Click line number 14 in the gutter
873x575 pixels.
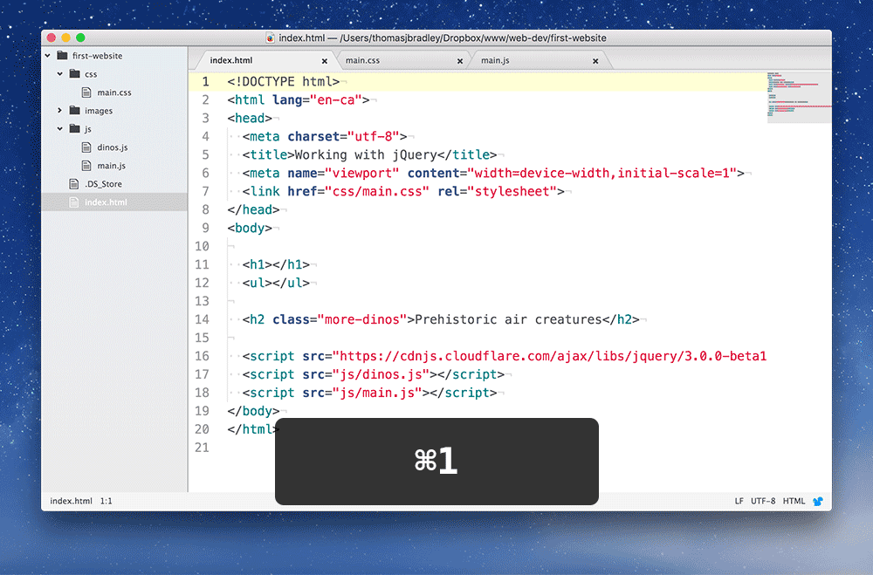[203, 319]
